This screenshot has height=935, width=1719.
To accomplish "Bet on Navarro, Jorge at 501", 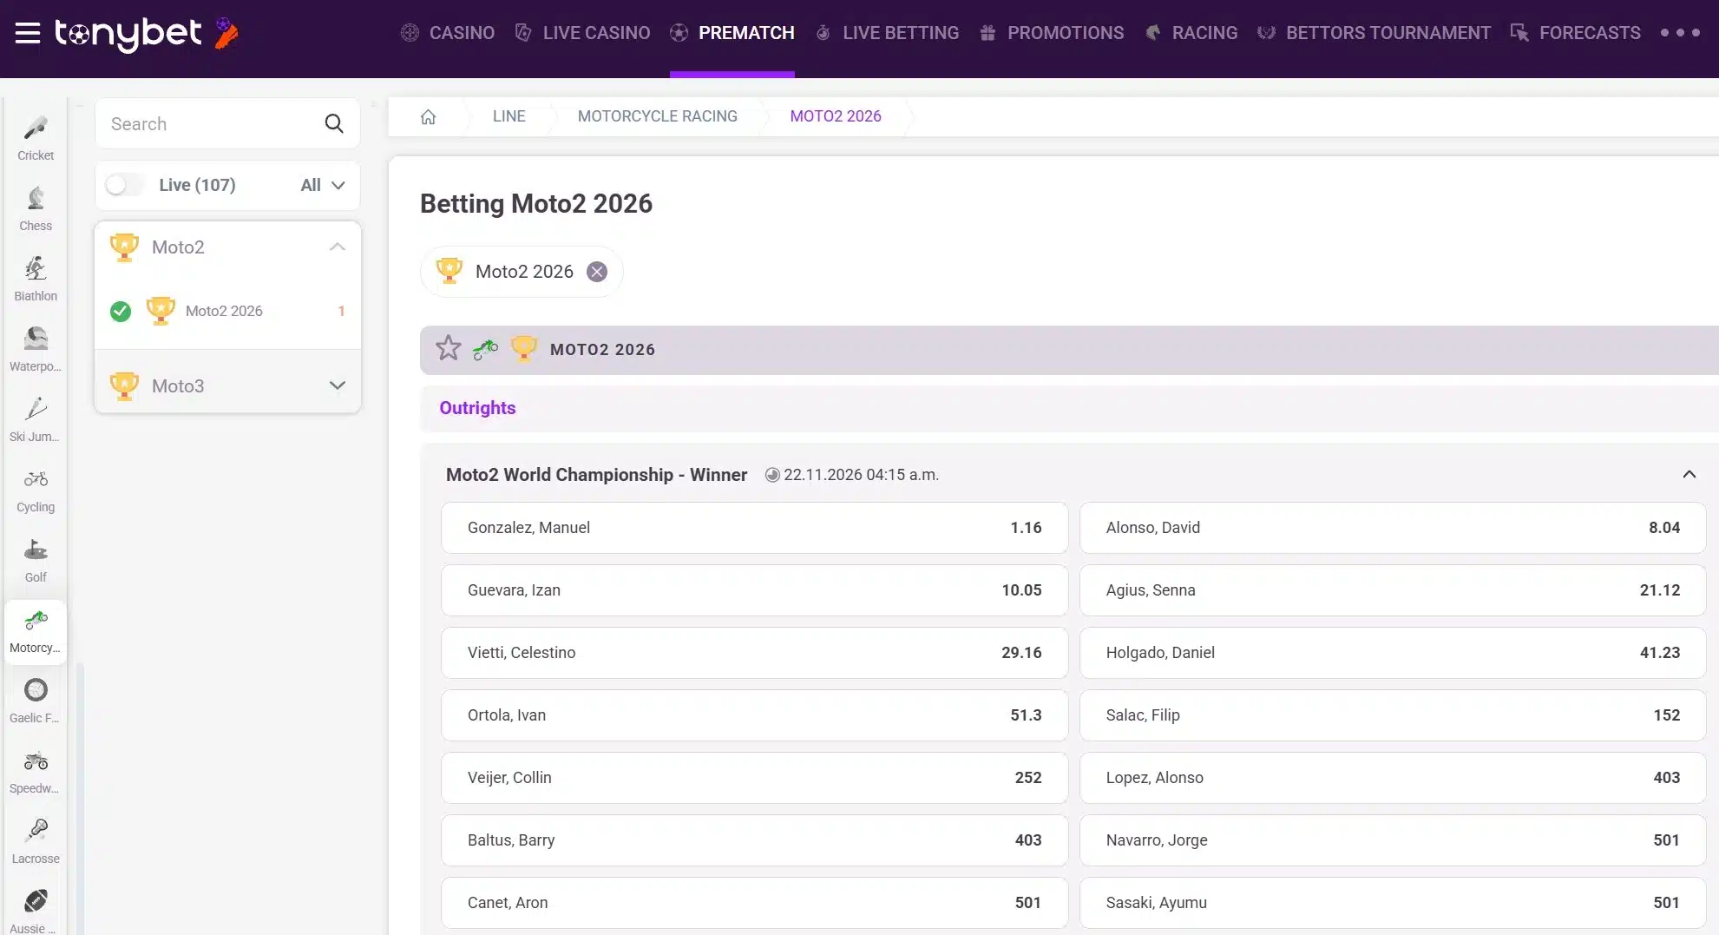I will click(1393, 840).
